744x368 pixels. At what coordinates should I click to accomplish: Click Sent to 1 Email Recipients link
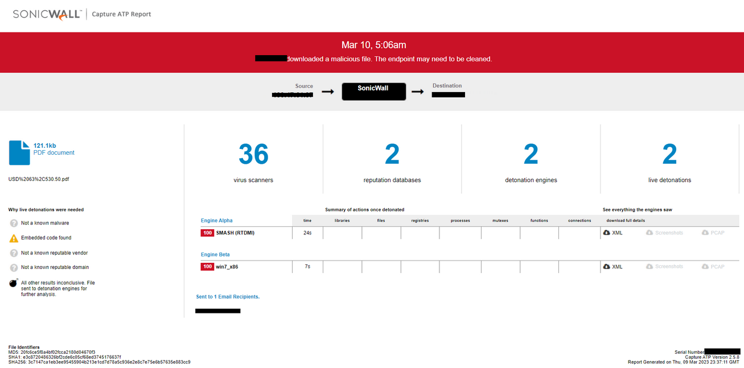click(x=228, y=297)
